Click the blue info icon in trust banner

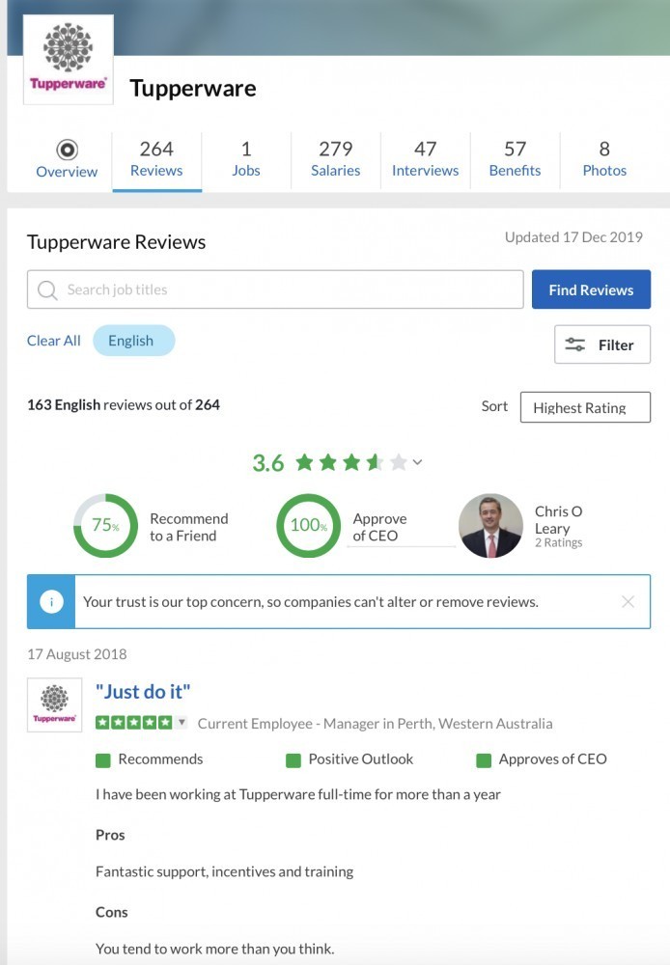(52, 602)
